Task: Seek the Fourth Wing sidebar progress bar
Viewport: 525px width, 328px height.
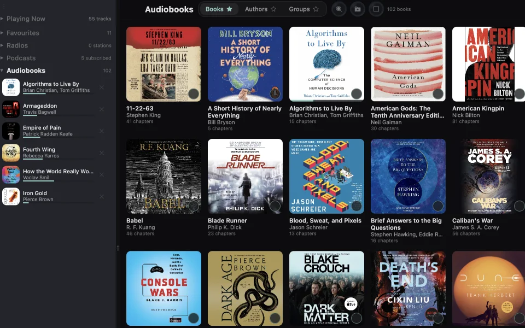Action: pos(59,159)
